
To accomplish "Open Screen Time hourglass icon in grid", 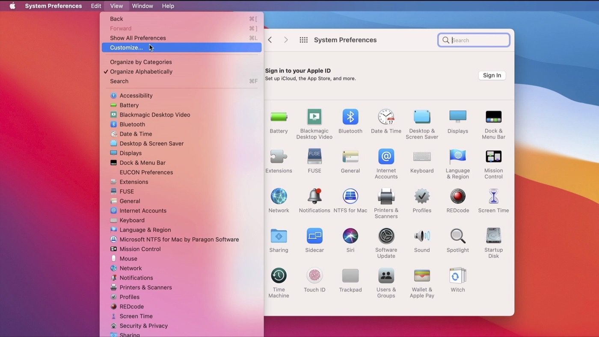I will 493,196.
